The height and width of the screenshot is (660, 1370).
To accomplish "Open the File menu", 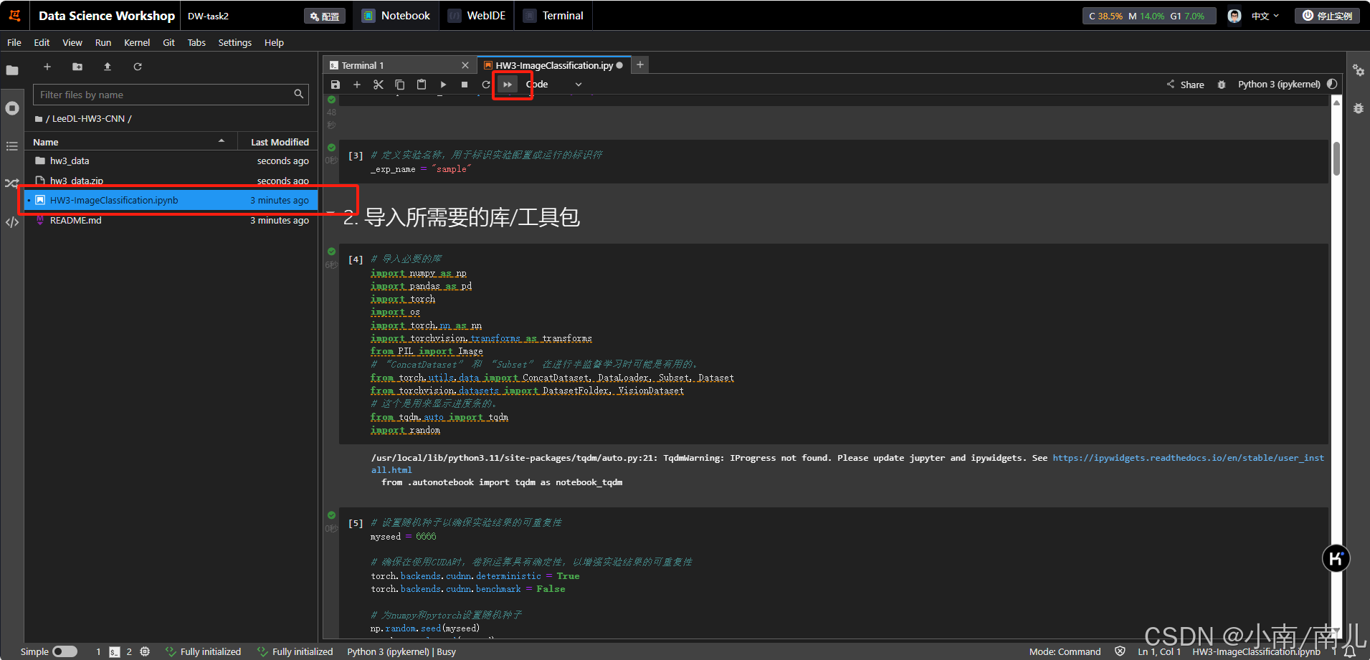I will (14, 42).
